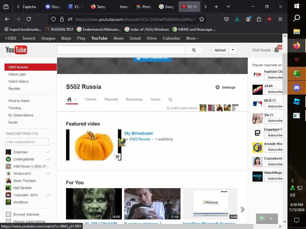The image size is (306, 229).
Task: Open File Explorer from taskbar
Action: click(297, 32)
